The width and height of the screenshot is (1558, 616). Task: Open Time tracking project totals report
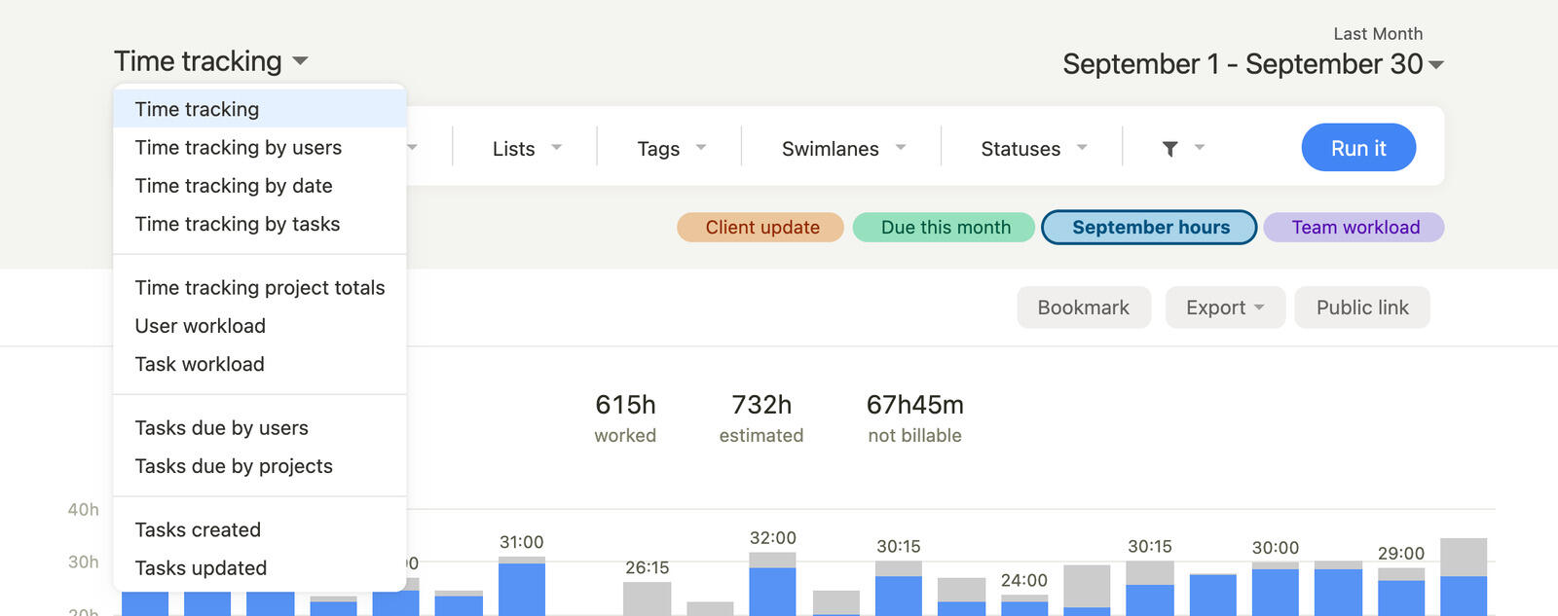point(259,288)
